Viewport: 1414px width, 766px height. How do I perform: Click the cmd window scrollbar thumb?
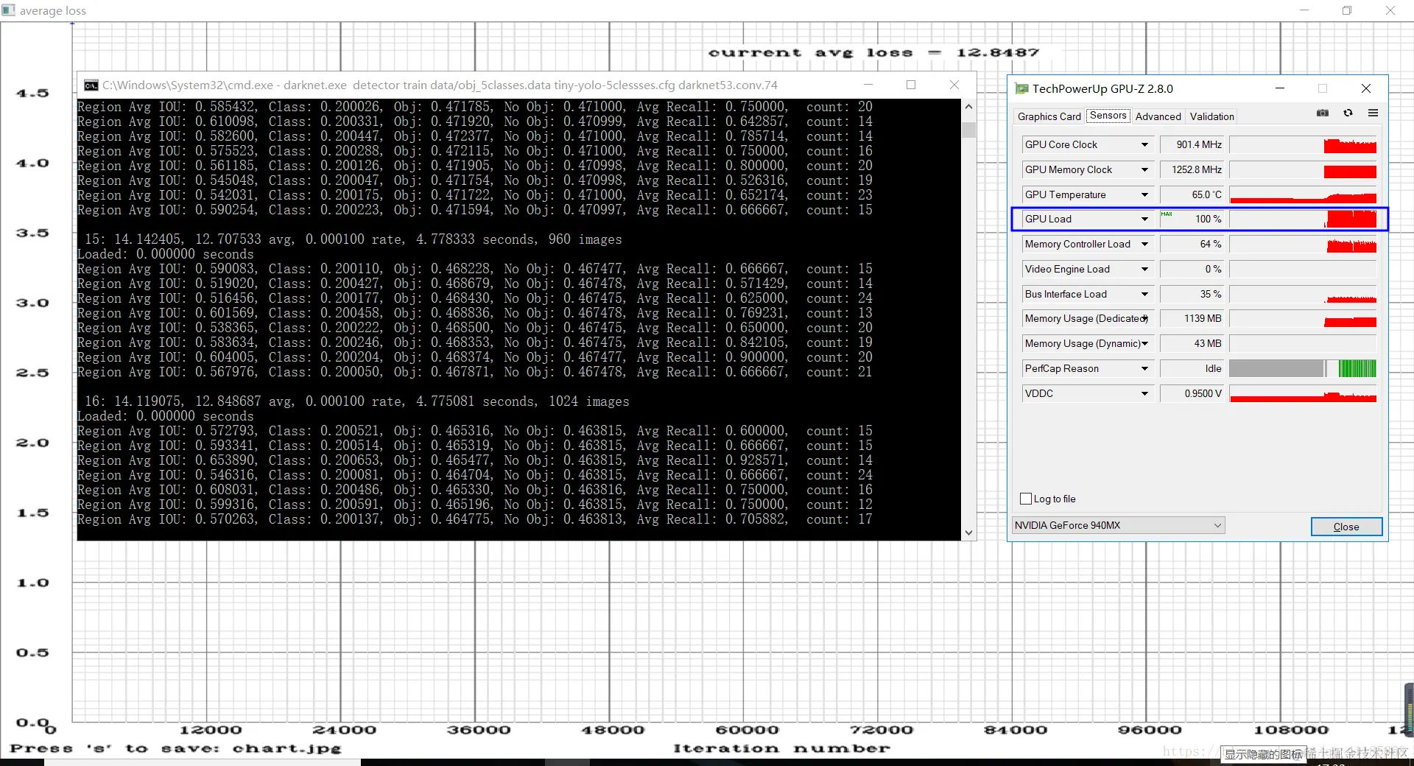point(968,130)
